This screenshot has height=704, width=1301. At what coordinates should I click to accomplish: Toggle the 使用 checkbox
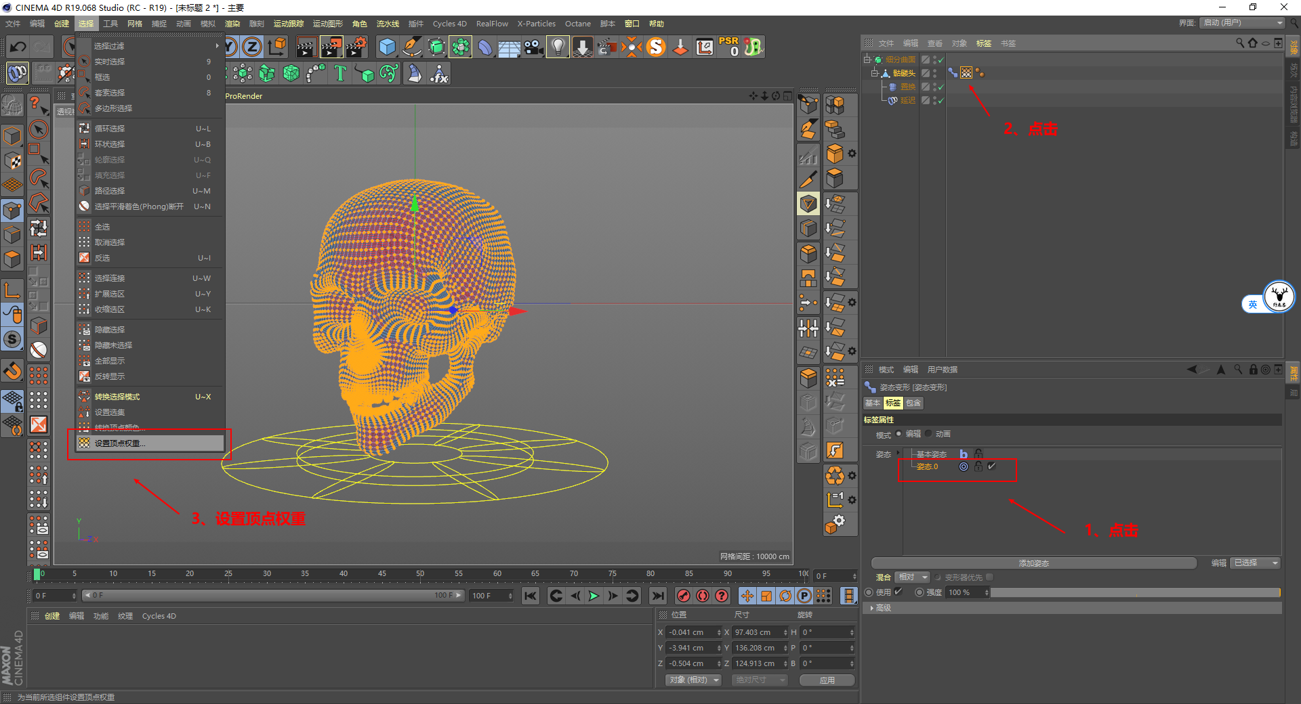899,592
